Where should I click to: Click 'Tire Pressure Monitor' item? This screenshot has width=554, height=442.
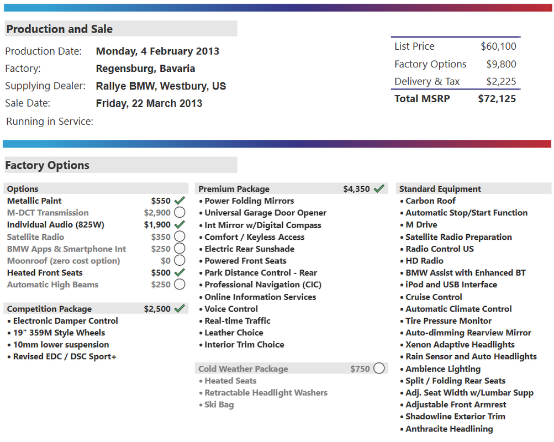coord(449,321)
